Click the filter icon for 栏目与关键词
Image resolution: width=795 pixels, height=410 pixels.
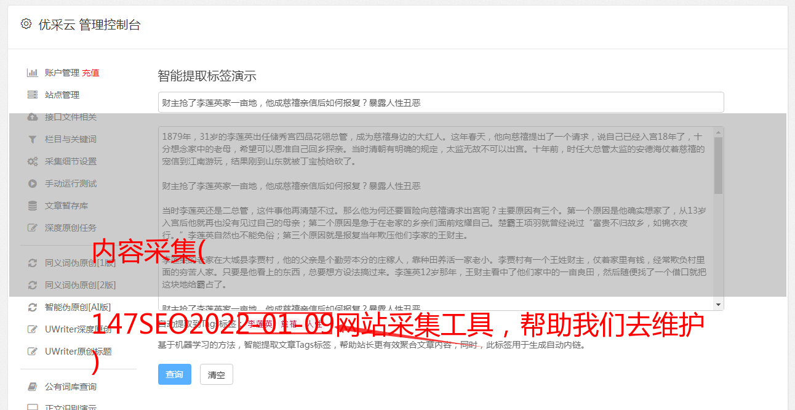pos(33,139)
